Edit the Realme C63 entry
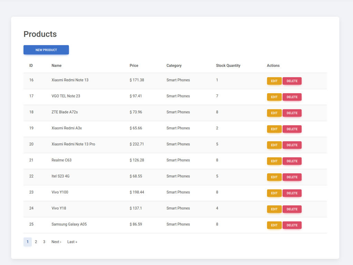This screenshot has height=265, width=353. click(274, 161)
